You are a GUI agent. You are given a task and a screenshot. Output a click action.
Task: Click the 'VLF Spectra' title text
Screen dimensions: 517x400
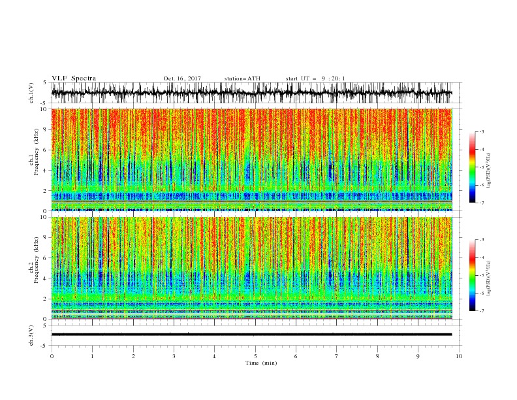(x=74, y=78)
